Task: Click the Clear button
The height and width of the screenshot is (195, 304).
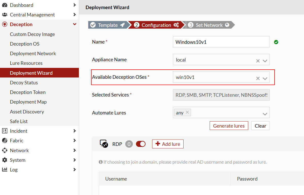Action: click(x=260, y=126)
